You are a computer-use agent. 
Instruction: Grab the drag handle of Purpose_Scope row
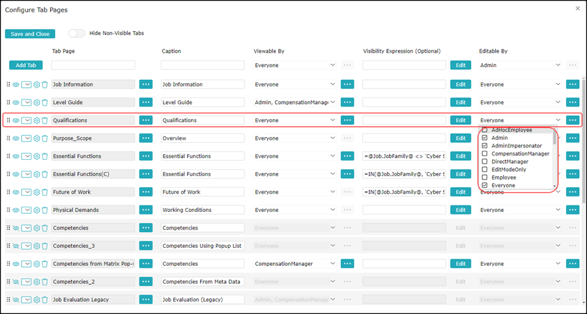[8, 138]
